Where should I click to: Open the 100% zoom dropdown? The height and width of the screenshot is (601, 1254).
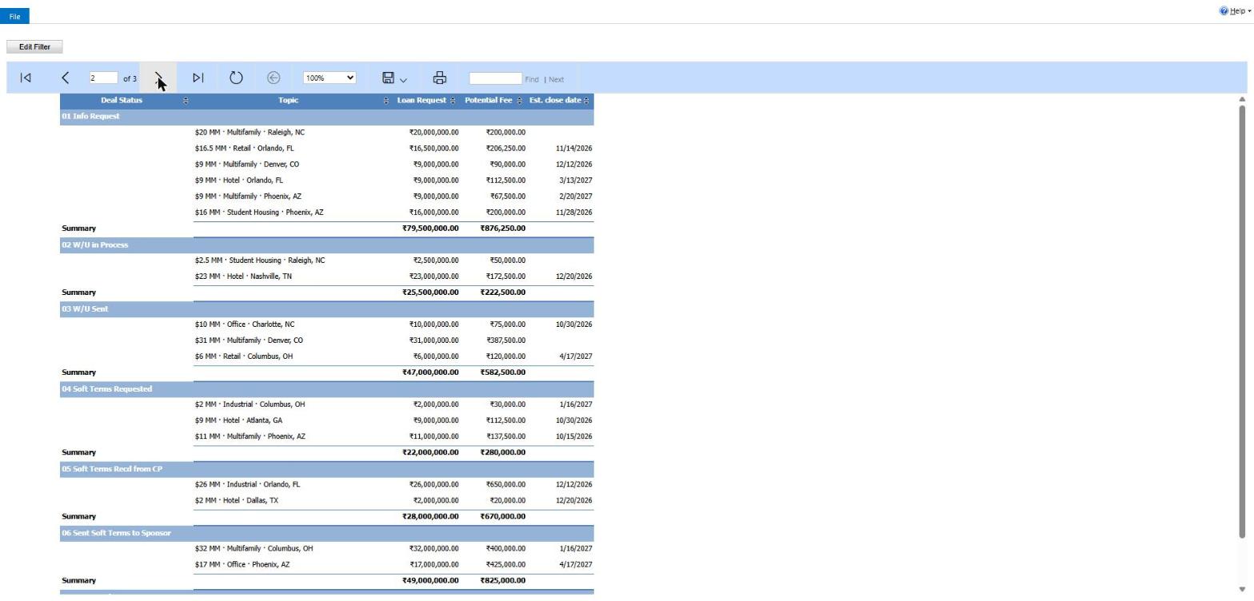(x=329, y=78)
